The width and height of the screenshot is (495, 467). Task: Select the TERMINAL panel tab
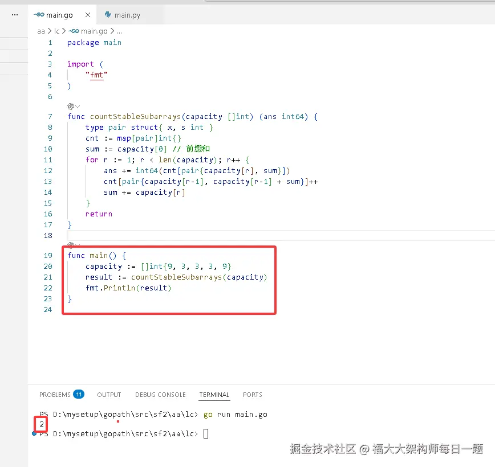point(214,395)
